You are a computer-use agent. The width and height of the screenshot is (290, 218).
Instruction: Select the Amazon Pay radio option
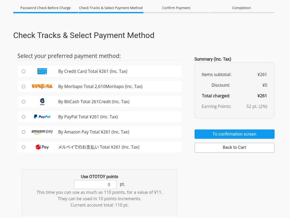24,132
